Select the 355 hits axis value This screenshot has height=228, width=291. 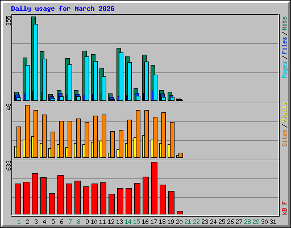point(9,21)
